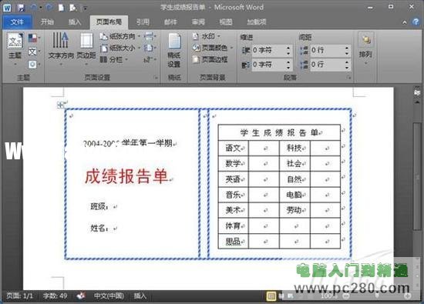Open Word Help question mark icon
The height and width of the screenshot is (304, 424).
click(x=416, y=22)
